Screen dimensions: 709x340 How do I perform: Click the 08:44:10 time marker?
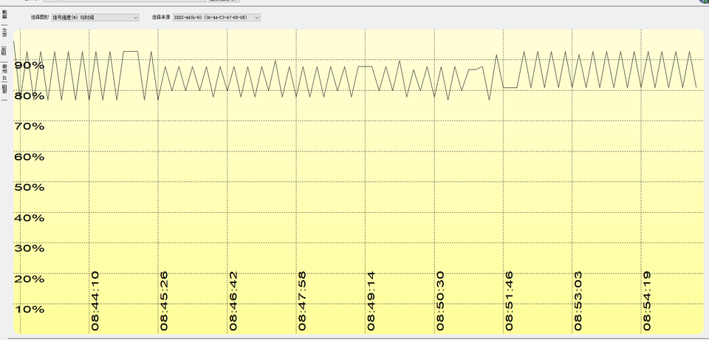(95, 300)
